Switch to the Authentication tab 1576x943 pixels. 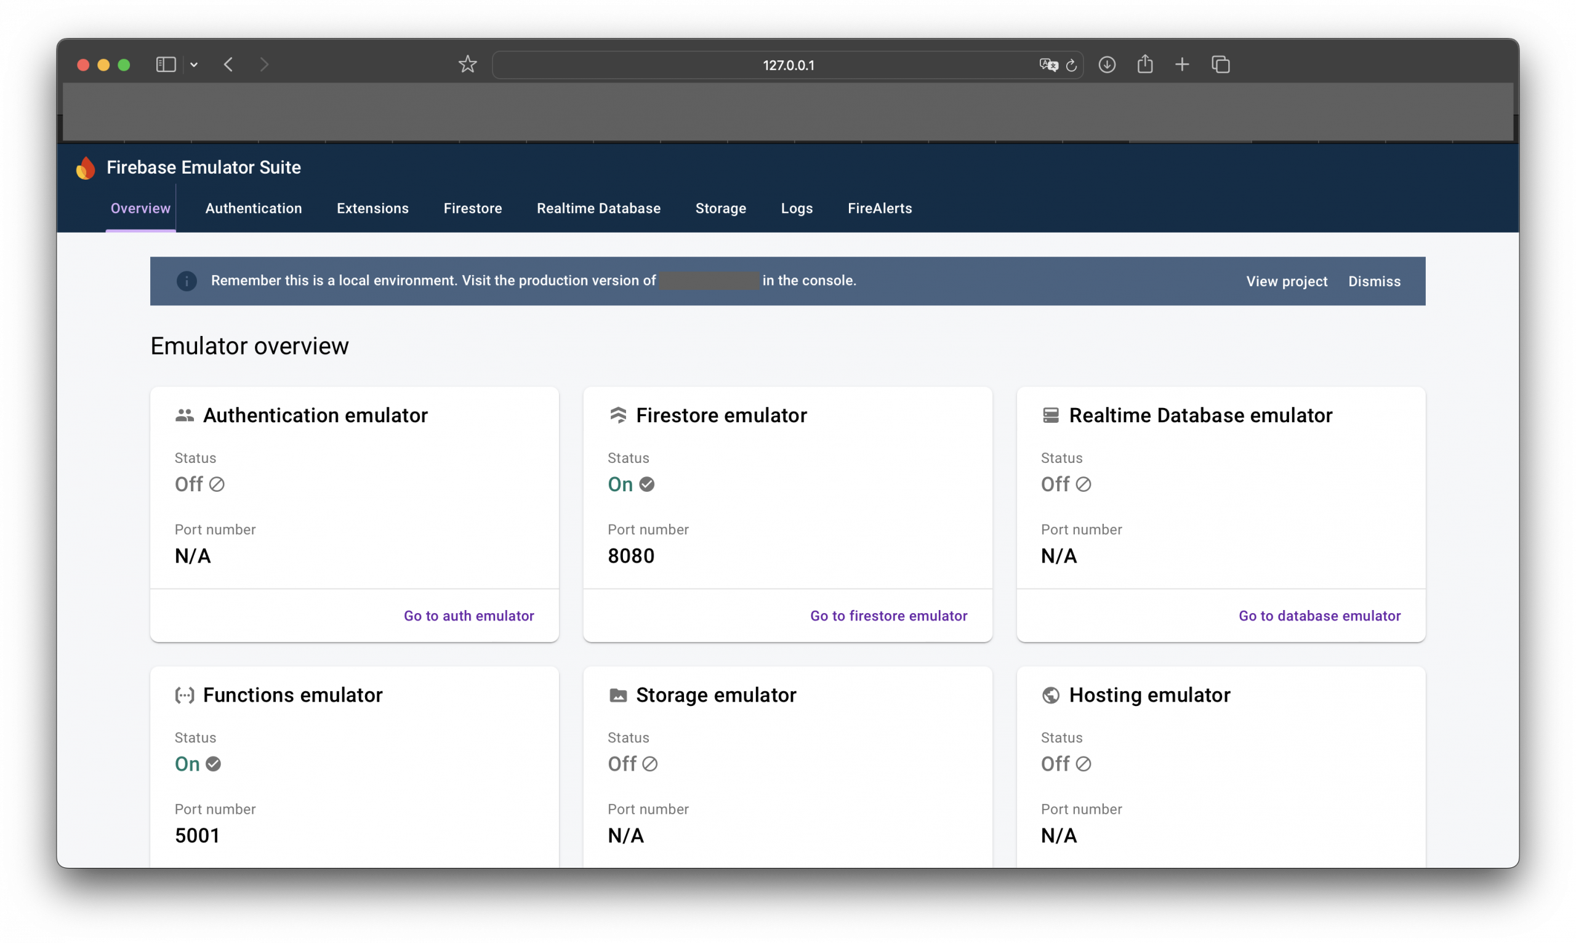[254, 209]
